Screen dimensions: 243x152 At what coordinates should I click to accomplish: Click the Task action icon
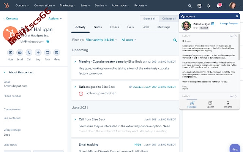pyautogui.click(x=47, y=52)
